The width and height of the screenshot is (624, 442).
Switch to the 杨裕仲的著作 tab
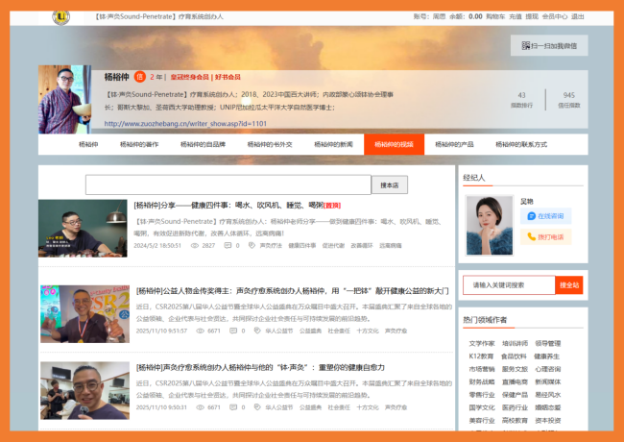(139, 144)
